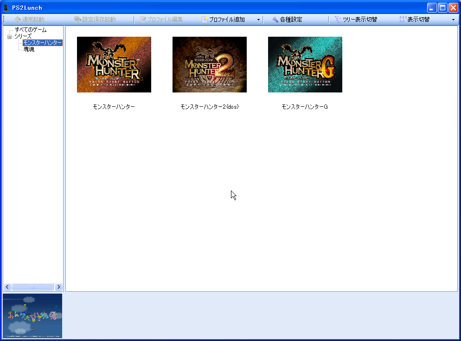Click the モンスターハンター caption under the first thumbnail
This screenshot has height=341, width=461.
click(114, 106)
